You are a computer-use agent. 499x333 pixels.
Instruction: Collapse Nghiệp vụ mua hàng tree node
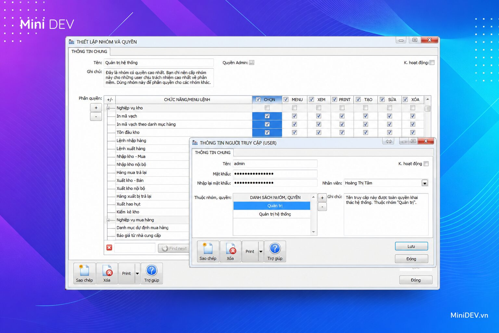108,220
